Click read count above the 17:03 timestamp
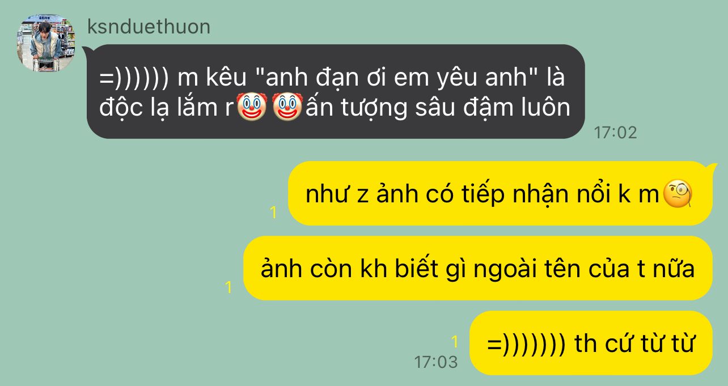Viewport: 728px width, 386px height. point(454,342)
